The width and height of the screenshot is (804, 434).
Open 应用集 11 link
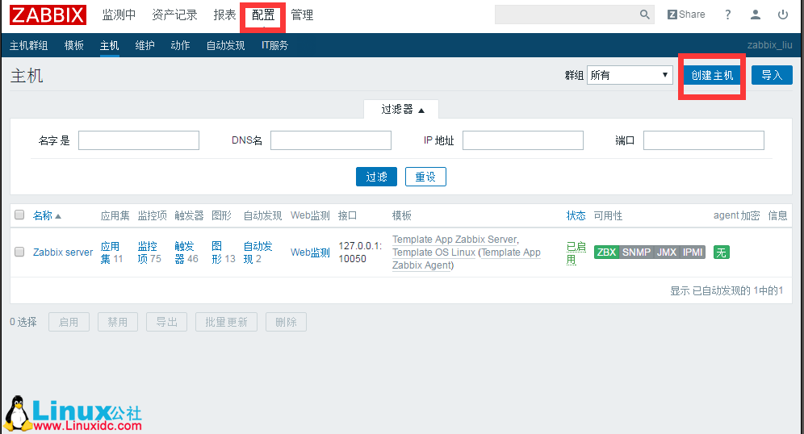[110, 252]
